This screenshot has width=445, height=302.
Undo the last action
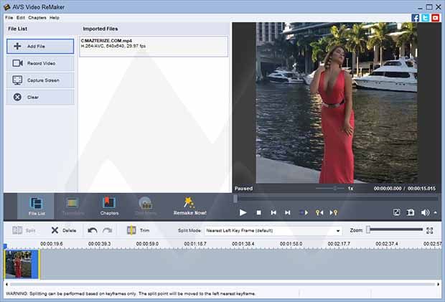click(x=93, y=230)
